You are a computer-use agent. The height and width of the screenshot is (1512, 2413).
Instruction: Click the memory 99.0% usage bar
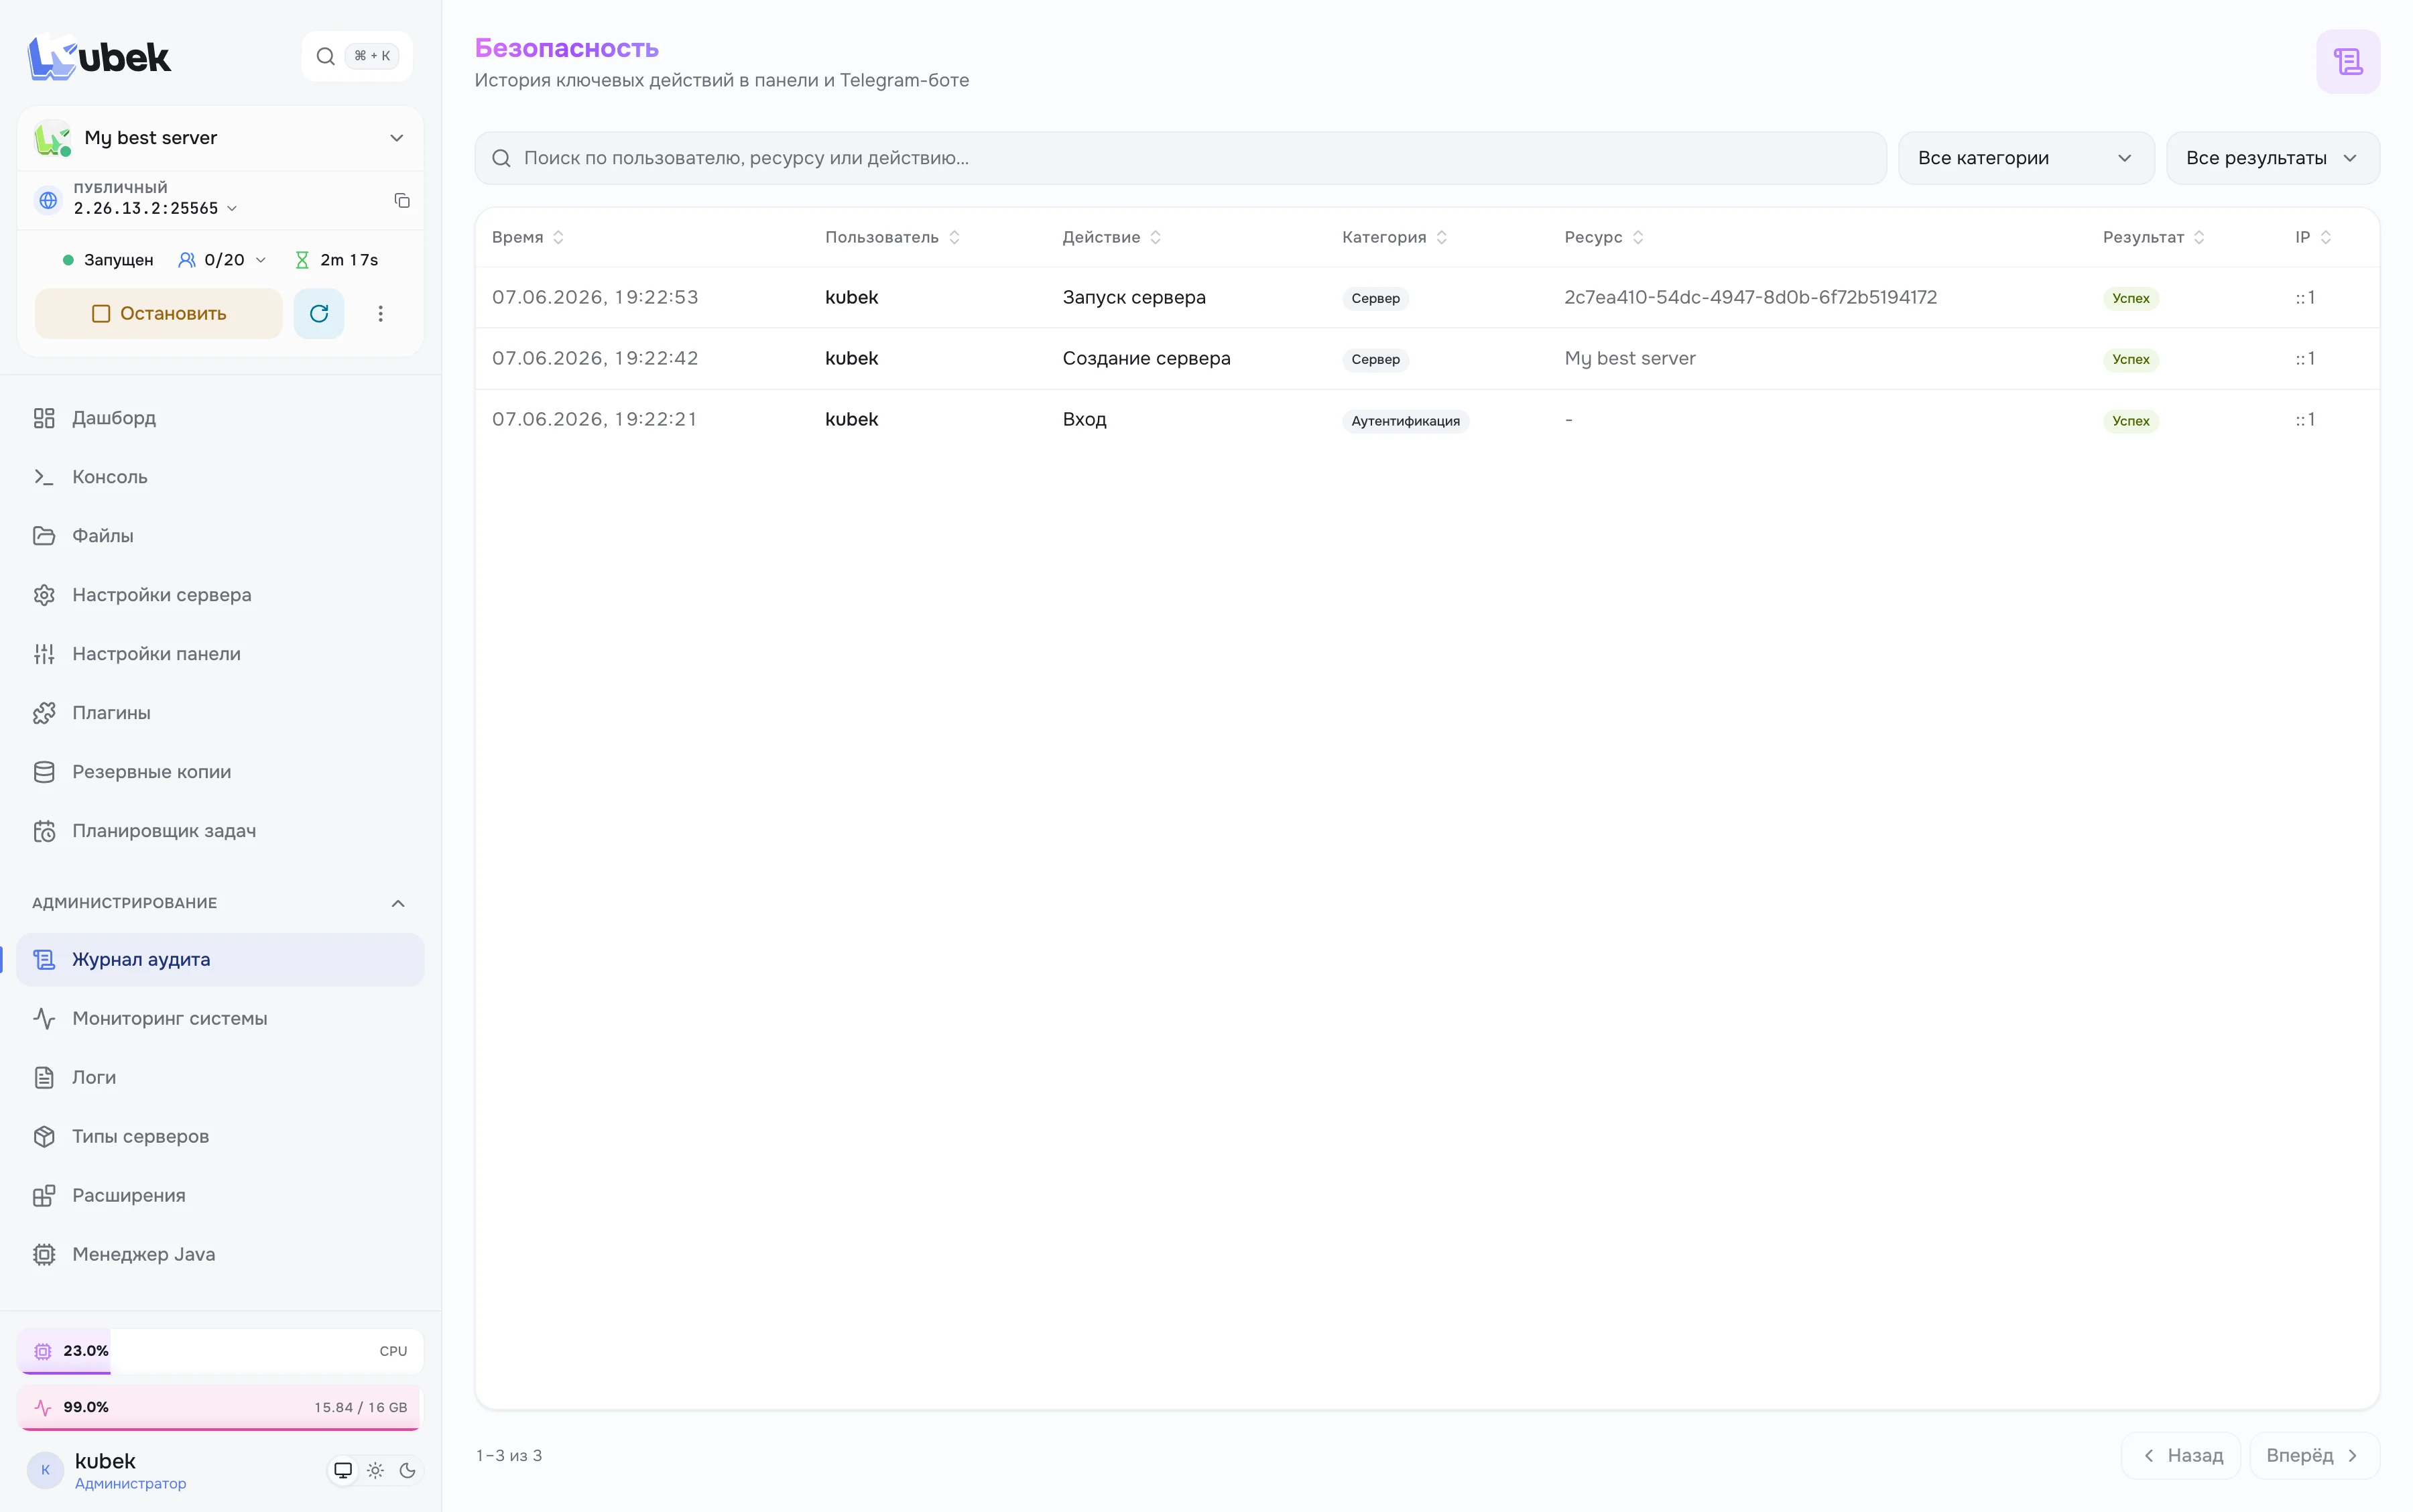[x=220, y=1407]
